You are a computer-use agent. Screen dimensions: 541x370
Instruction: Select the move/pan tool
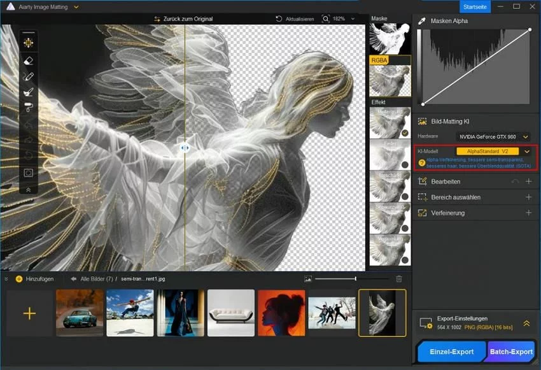tap(29, 43)
